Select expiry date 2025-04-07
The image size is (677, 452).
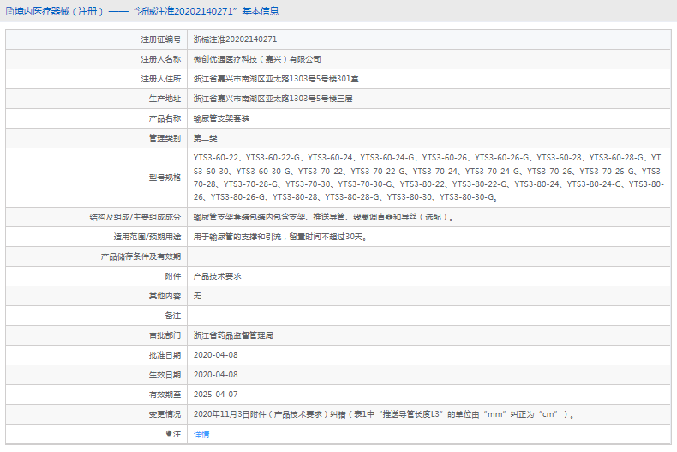[215, 395]
